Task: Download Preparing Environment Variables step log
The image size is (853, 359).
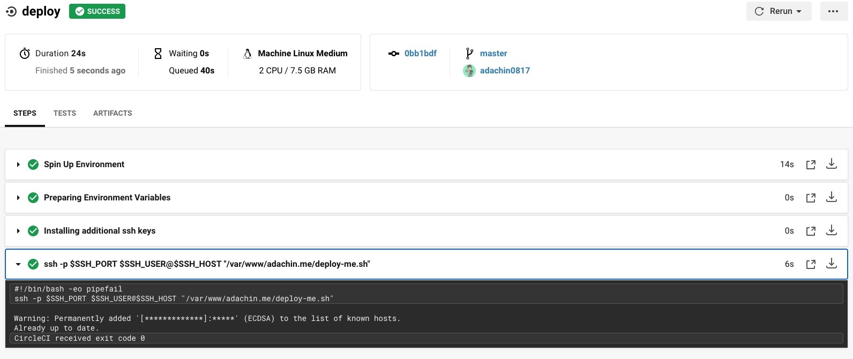Action: tap(831, 197)
